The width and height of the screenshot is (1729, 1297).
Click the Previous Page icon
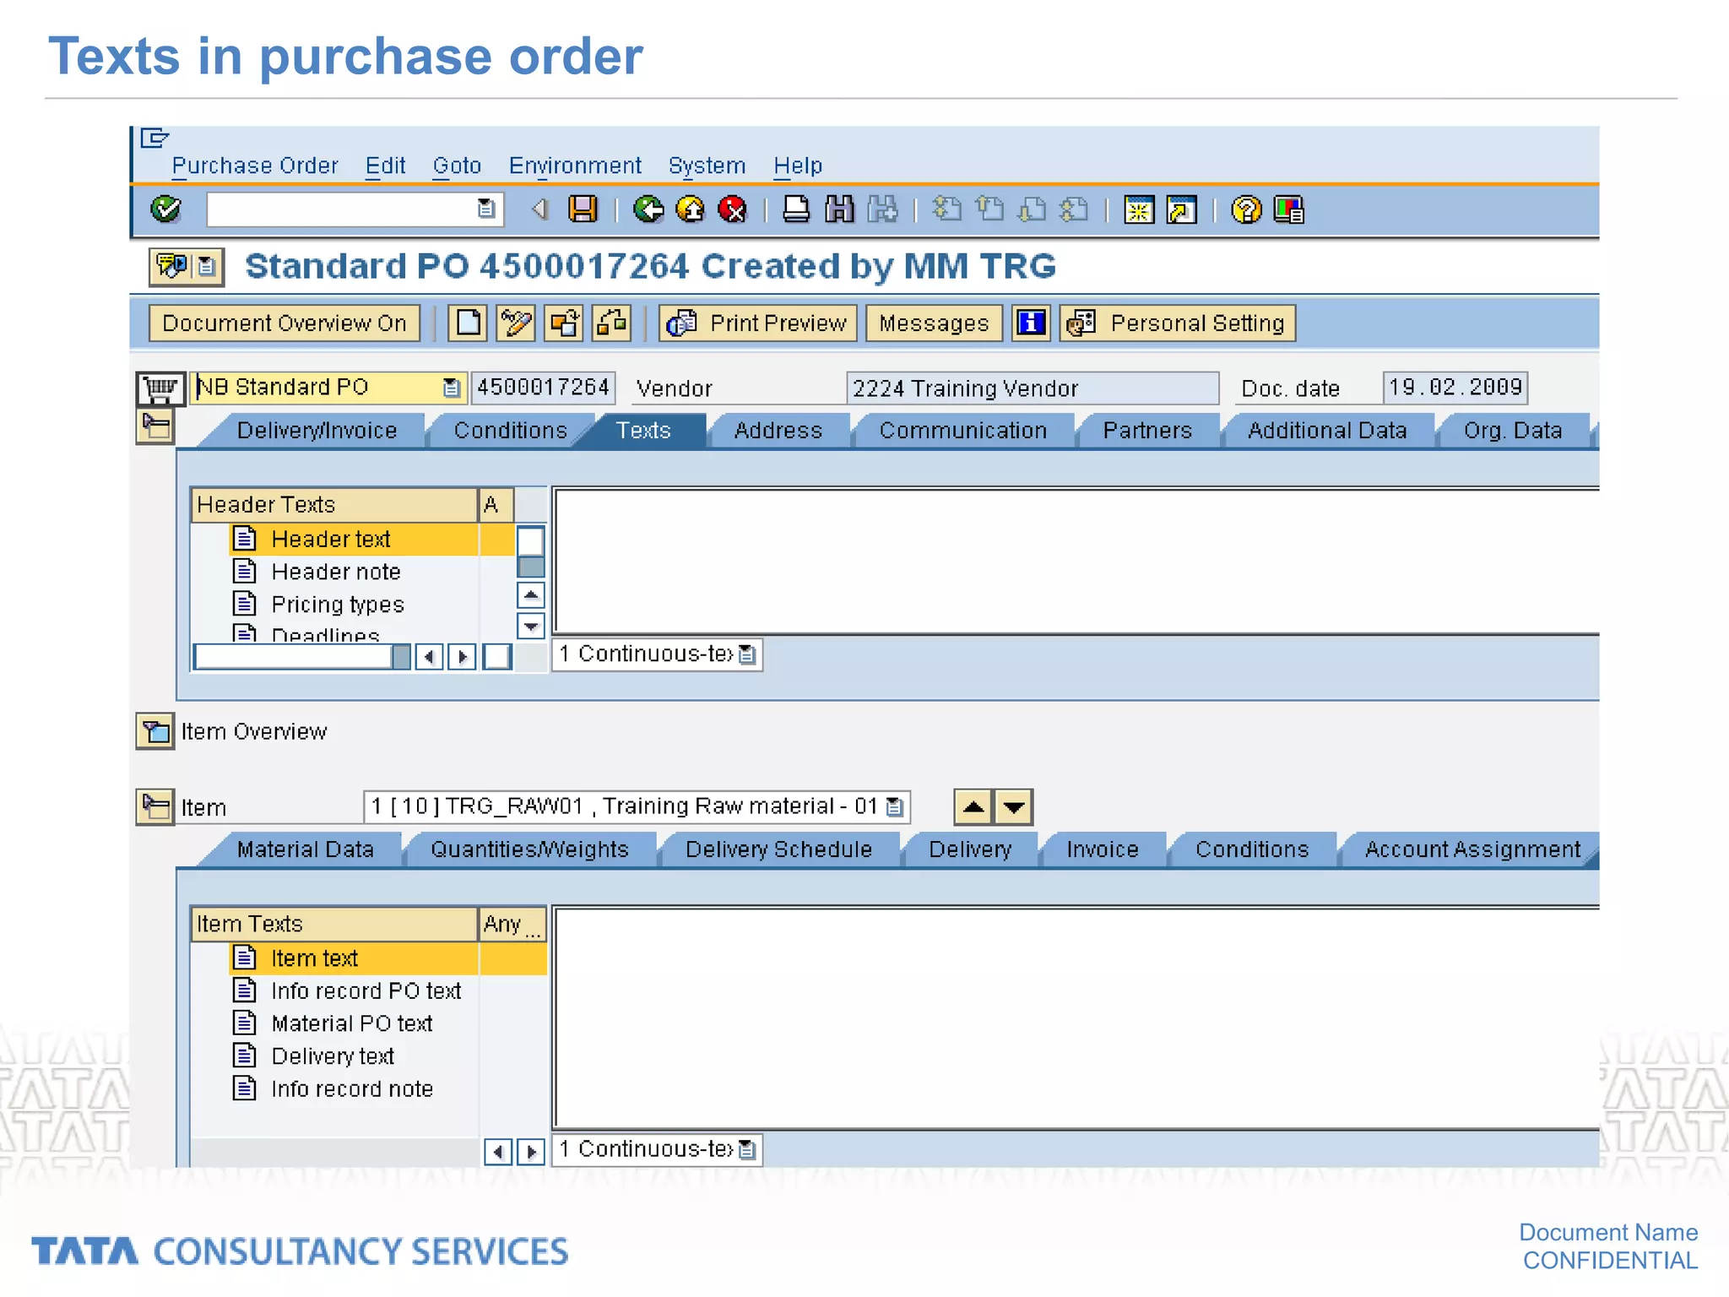coord(989,209)
